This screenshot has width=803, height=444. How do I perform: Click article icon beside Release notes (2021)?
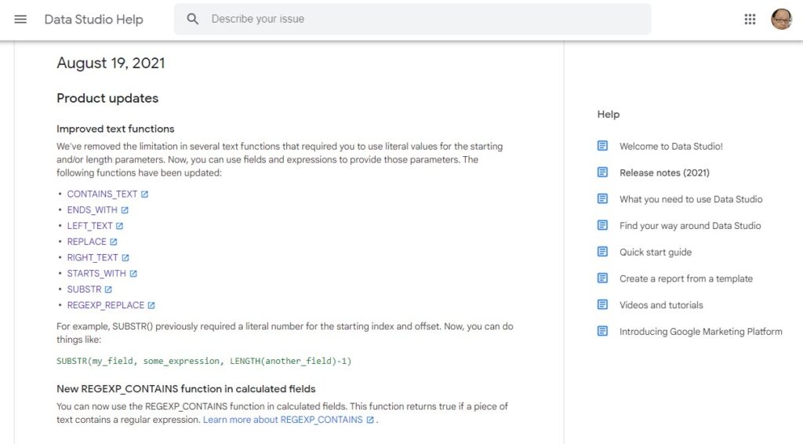point(603,173)
